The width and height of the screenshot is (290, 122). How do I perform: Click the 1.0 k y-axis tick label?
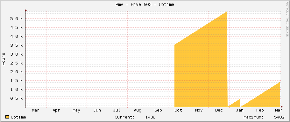(x=17, y=89)
